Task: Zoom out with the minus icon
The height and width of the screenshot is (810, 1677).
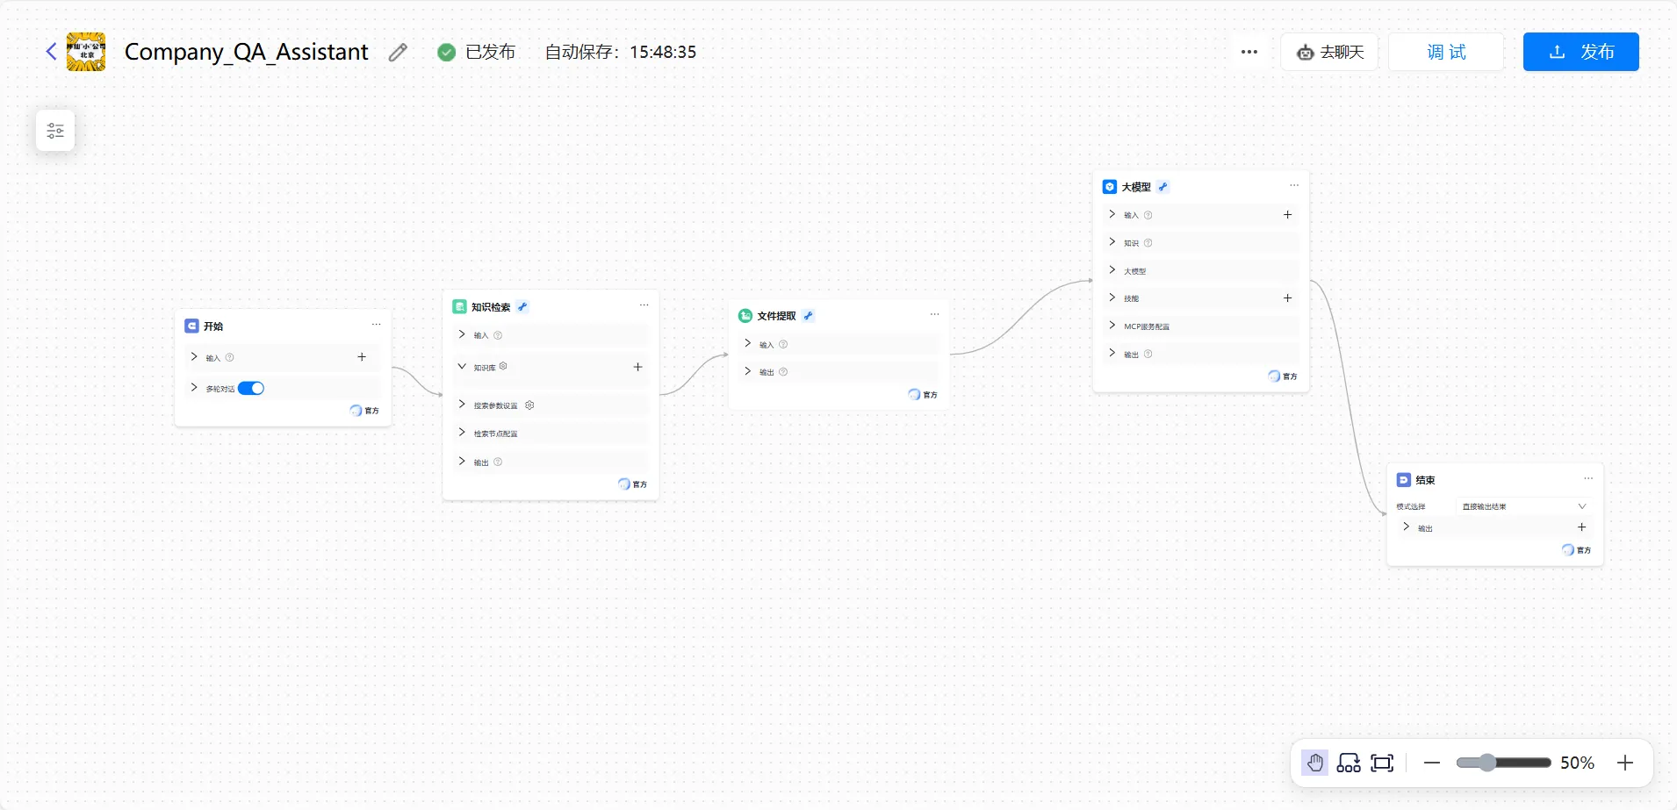Action: click(1432, 763)
